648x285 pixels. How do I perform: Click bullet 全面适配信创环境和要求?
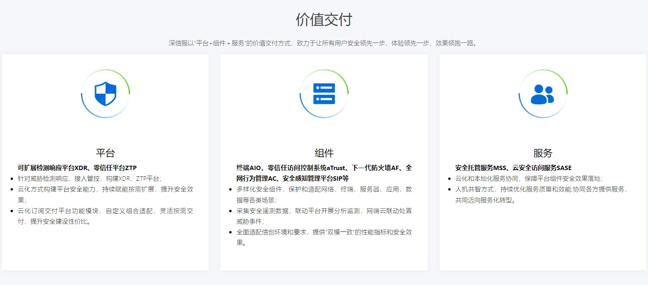324,237
